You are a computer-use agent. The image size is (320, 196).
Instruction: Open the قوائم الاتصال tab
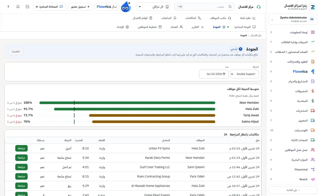pos(142,18)
